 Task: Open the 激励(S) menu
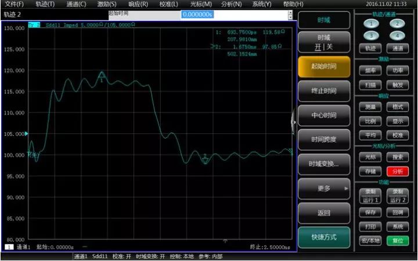107,4
